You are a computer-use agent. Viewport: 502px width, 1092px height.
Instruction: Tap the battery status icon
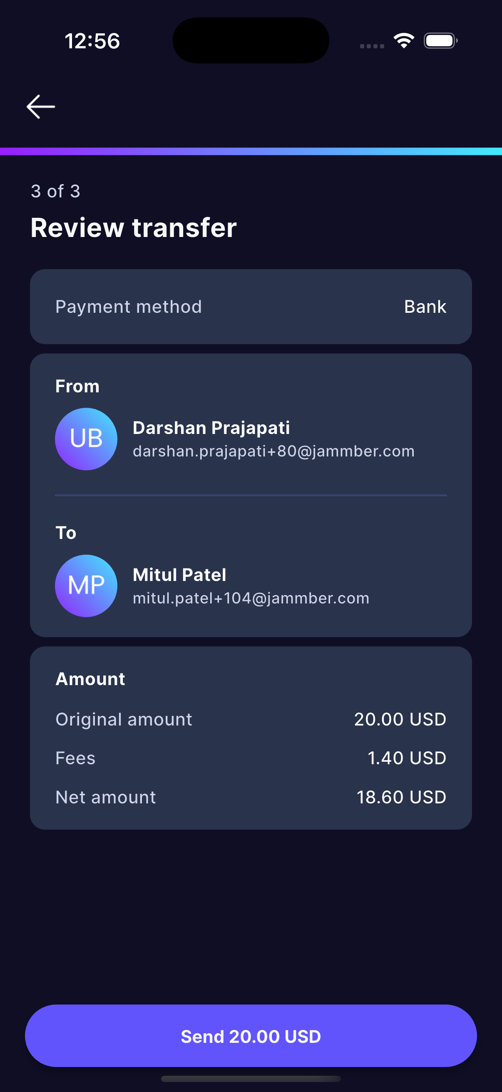(440, 41)
